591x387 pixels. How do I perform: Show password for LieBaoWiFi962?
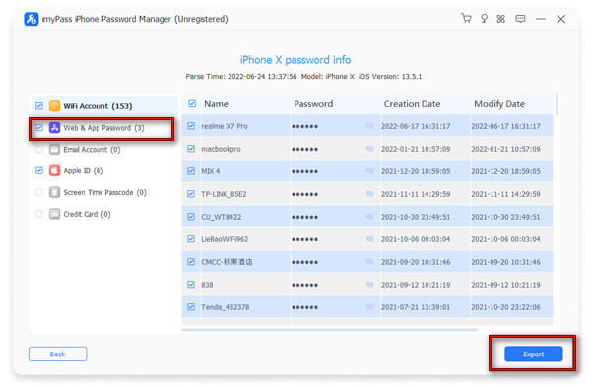pyautogui.click(x=369, y=239)
